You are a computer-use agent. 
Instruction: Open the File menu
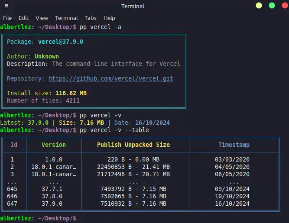point(7,18)
